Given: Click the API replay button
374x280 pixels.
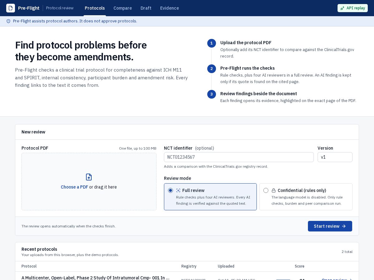Looking at the screenshot, I should point(352,8).
